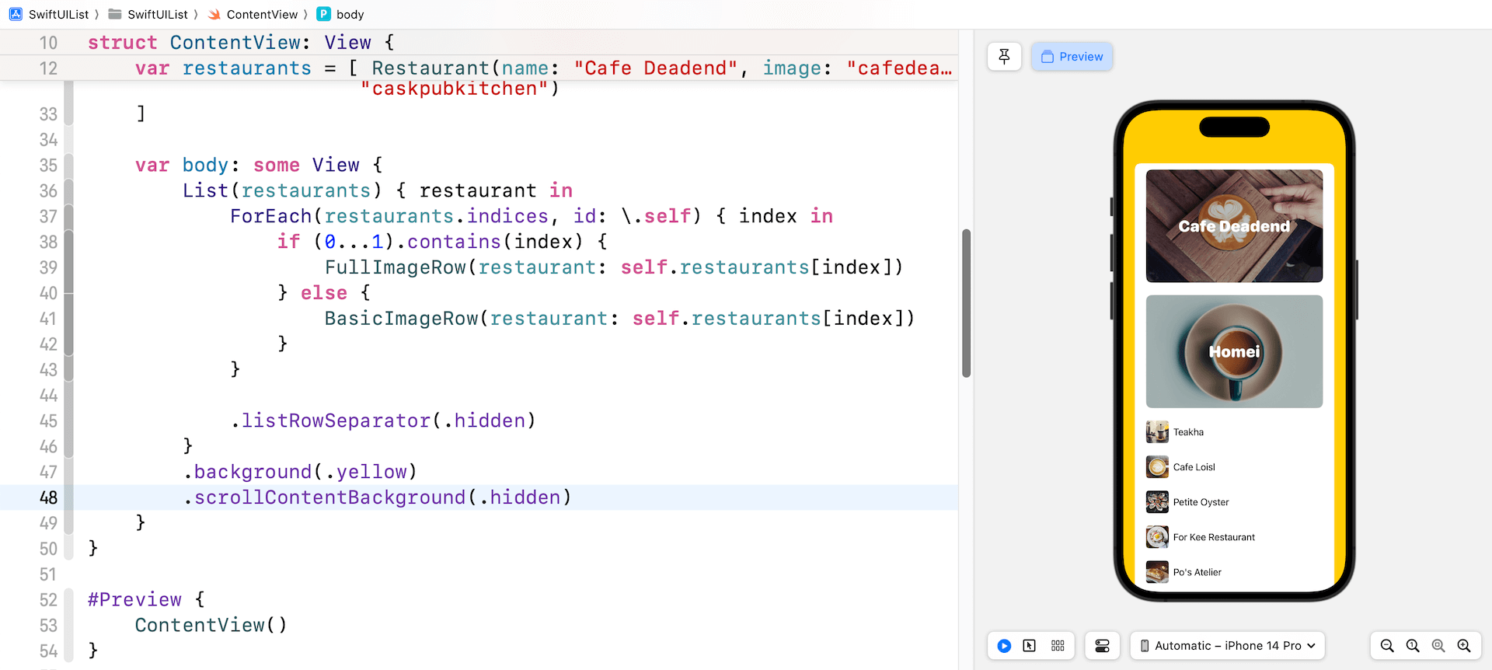Click the .listRowSeparator(.hidden) code
The image size is (1492, 670).
(x=383, y=420)
